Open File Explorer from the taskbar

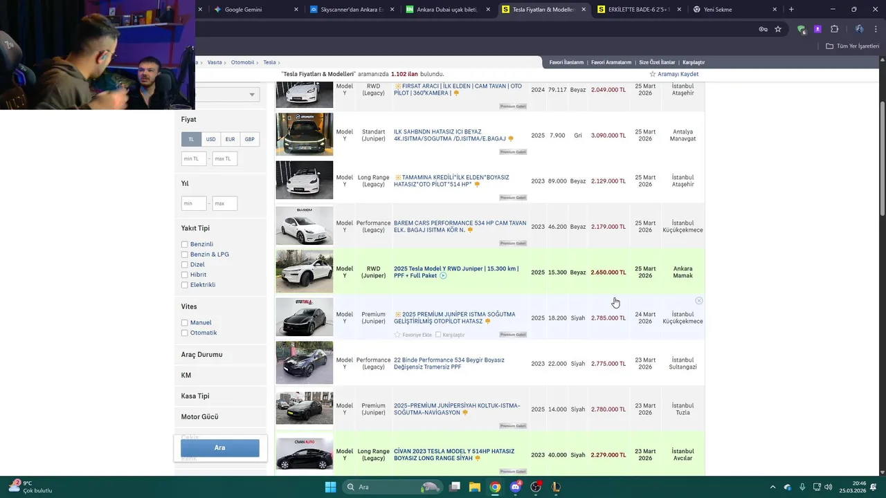point(475,487)
